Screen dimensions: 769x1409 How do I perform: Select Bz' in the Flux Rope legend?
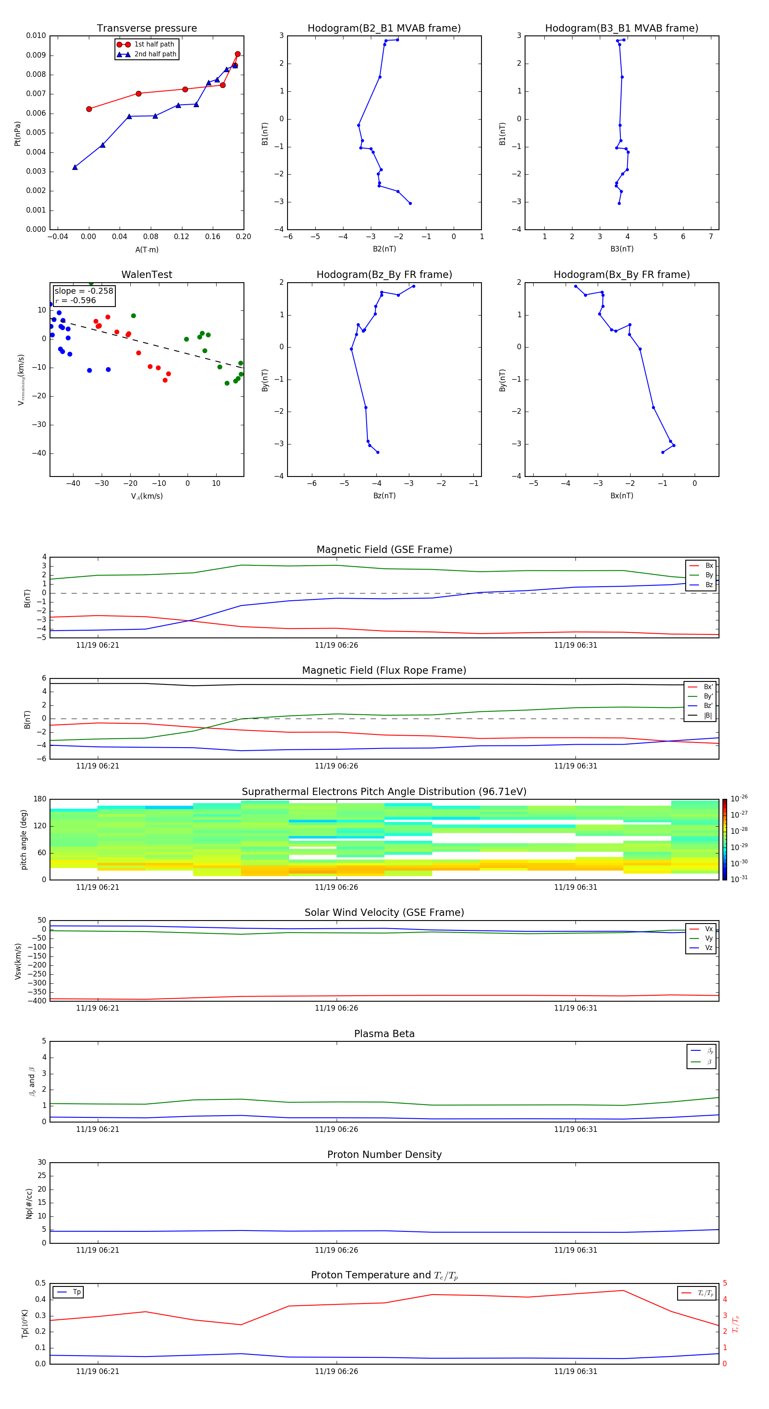coord(701,706)
